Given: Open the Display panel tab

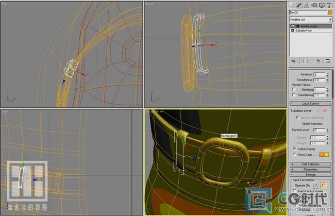Looking at the screenshot, I should (x=321, y=4).
